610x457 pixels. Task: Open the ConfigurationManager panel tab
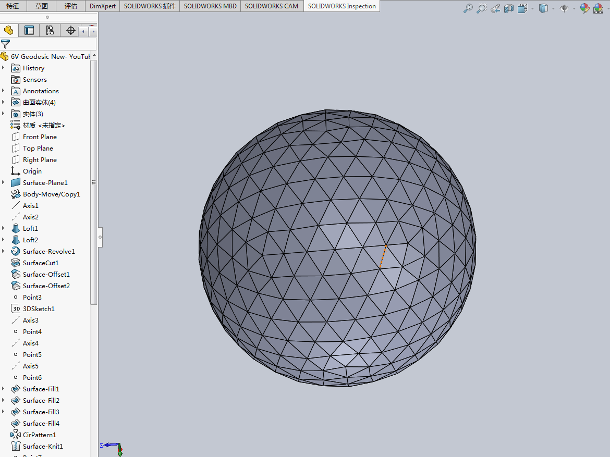tap(50, 31)
